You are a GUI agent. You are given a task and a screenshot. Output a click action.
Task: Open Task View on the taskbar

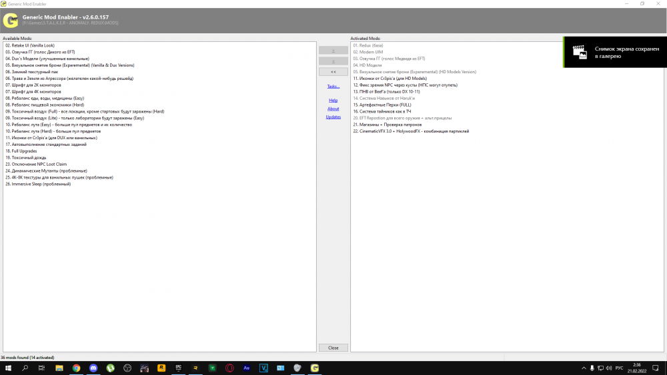41,368
